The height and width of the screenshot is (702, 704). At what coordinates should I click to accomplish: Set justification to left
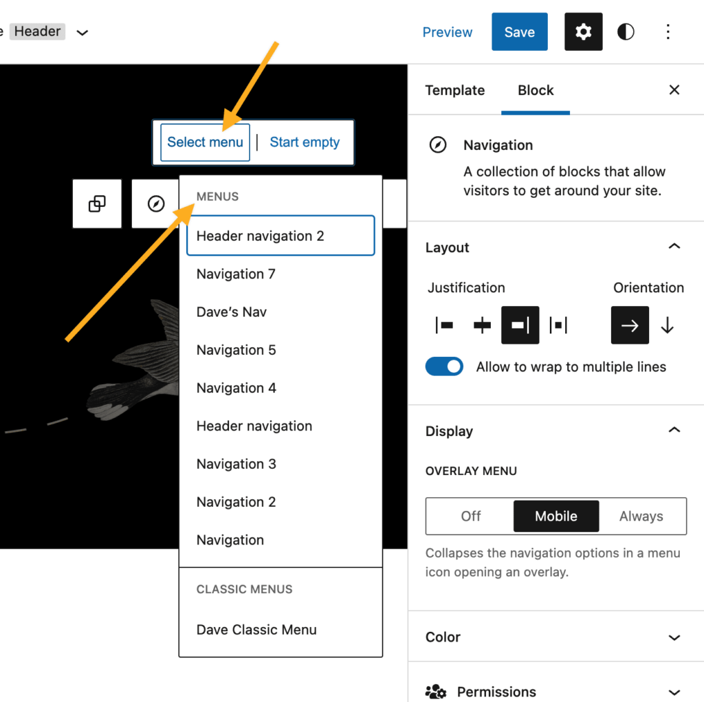(444, 325)
